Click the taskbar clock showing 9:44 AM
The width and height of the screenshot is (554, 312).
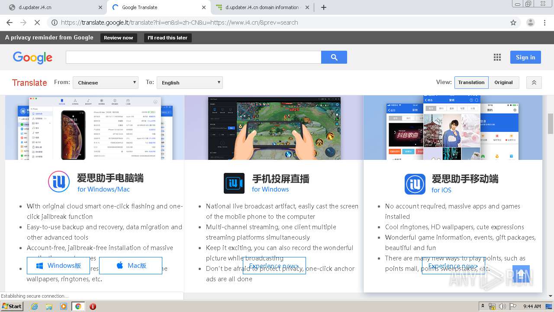pos(532,306)
